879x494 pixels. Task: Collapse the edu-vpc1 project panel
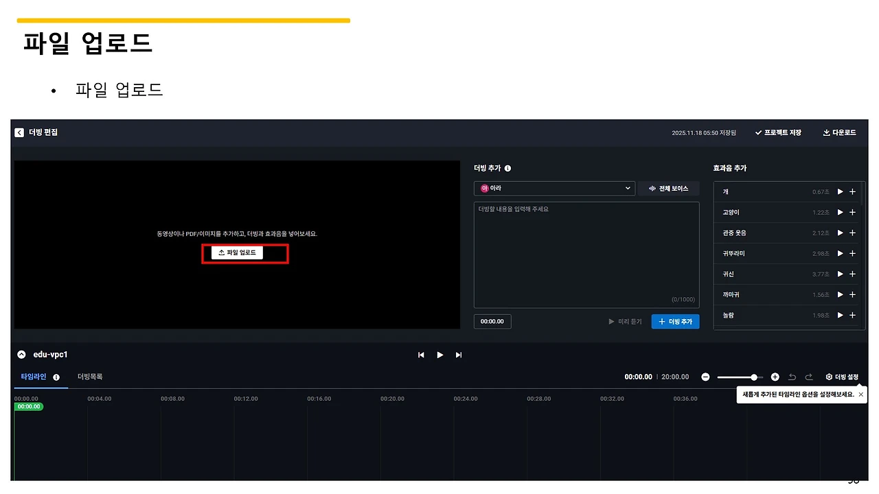pos(21,355)
